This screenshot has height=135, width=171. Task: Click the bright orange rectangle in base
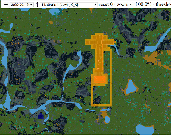tap(99, 80)
